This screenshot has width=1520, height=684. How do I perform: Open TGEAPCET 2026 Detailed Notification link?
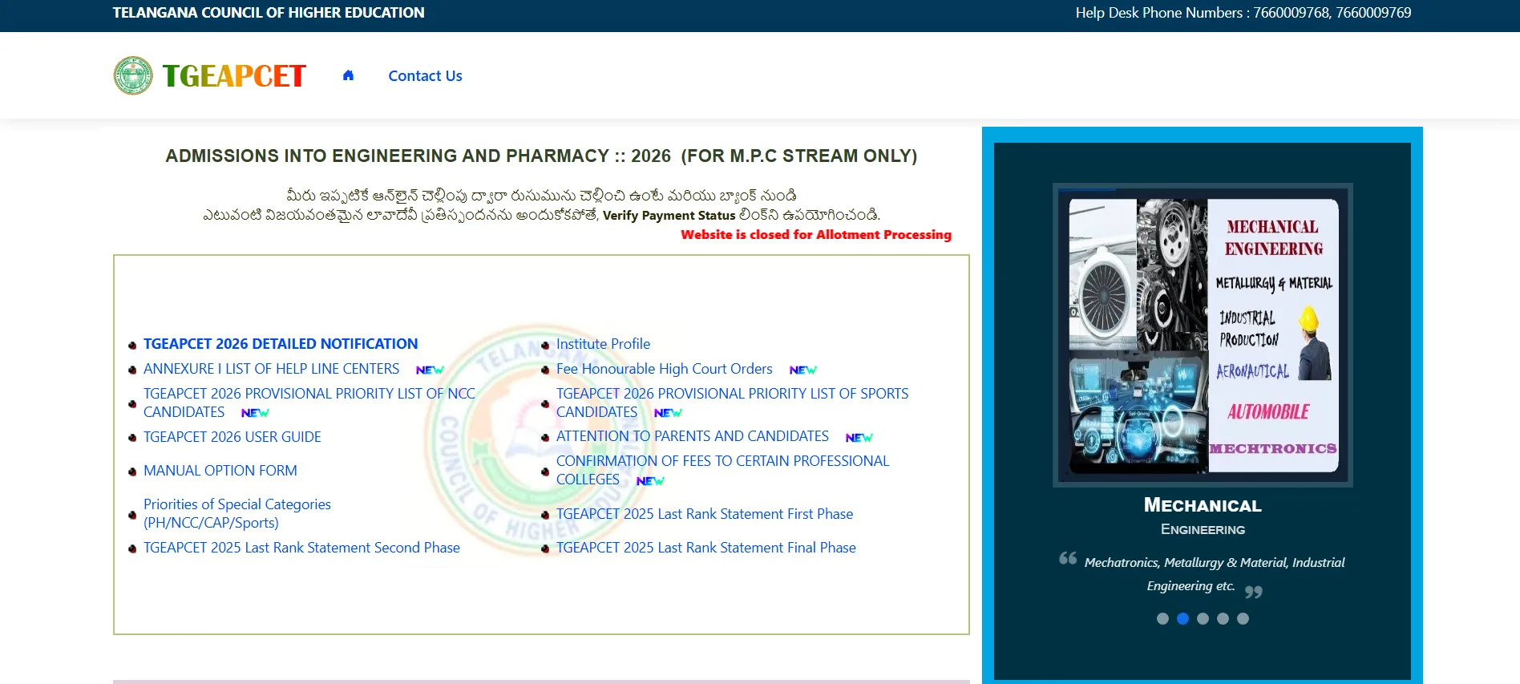coord(281,343)
